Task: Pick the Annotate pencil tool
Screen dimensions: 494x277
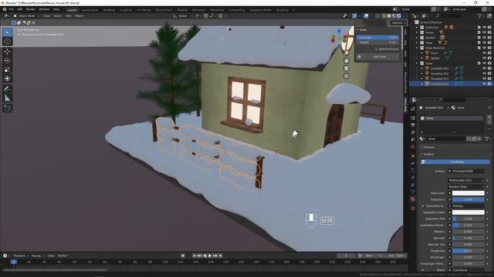Action: point(7,89)
